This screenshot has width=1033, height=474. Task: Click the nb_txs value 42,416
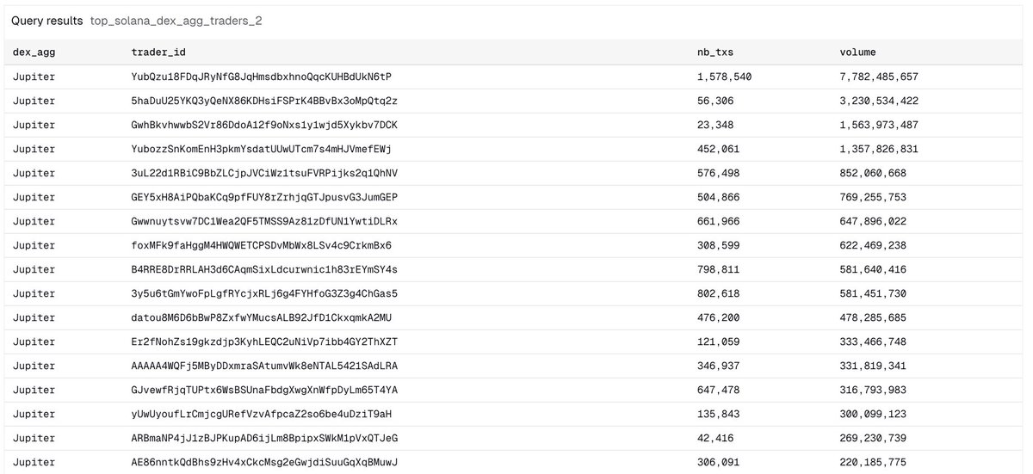(715, 438)
